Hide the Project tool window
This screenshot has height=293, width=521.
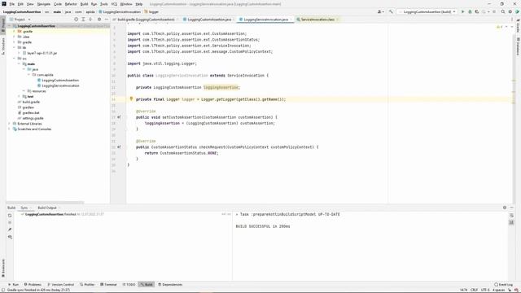(107, 20)
